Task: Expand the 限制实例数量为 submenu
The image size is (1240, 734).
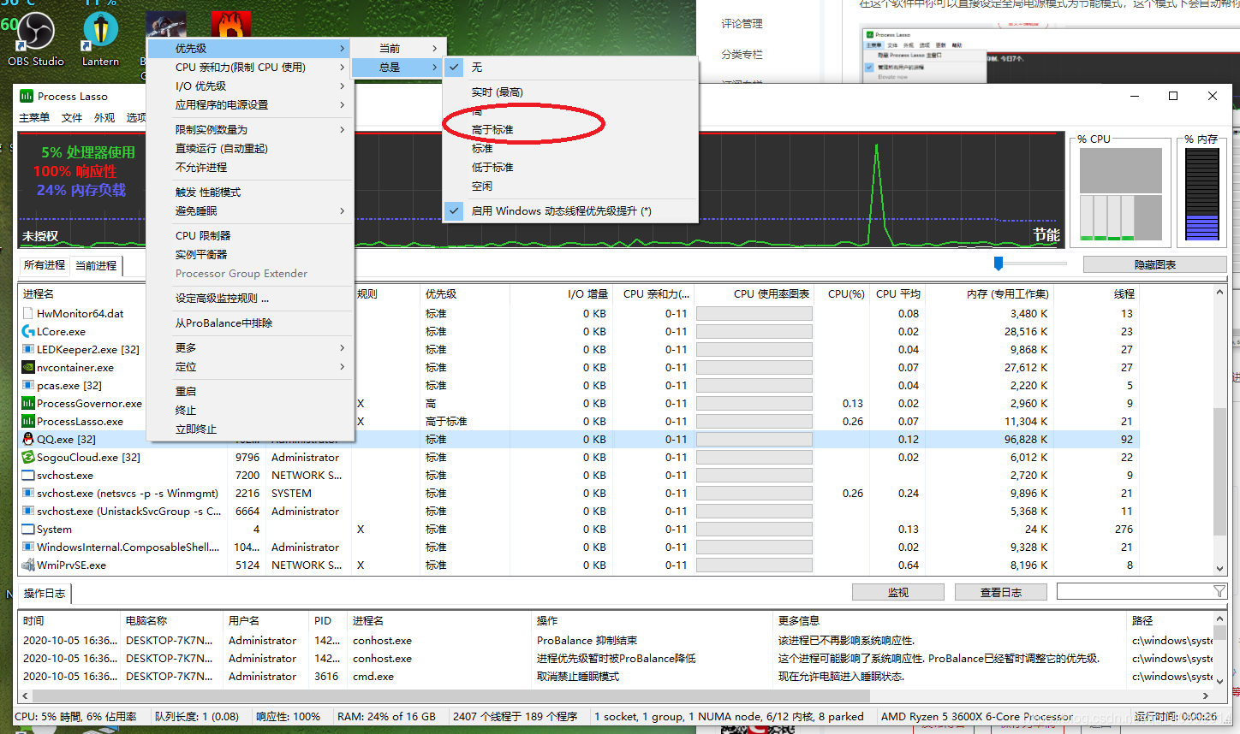Action: [x=250, y=130]
